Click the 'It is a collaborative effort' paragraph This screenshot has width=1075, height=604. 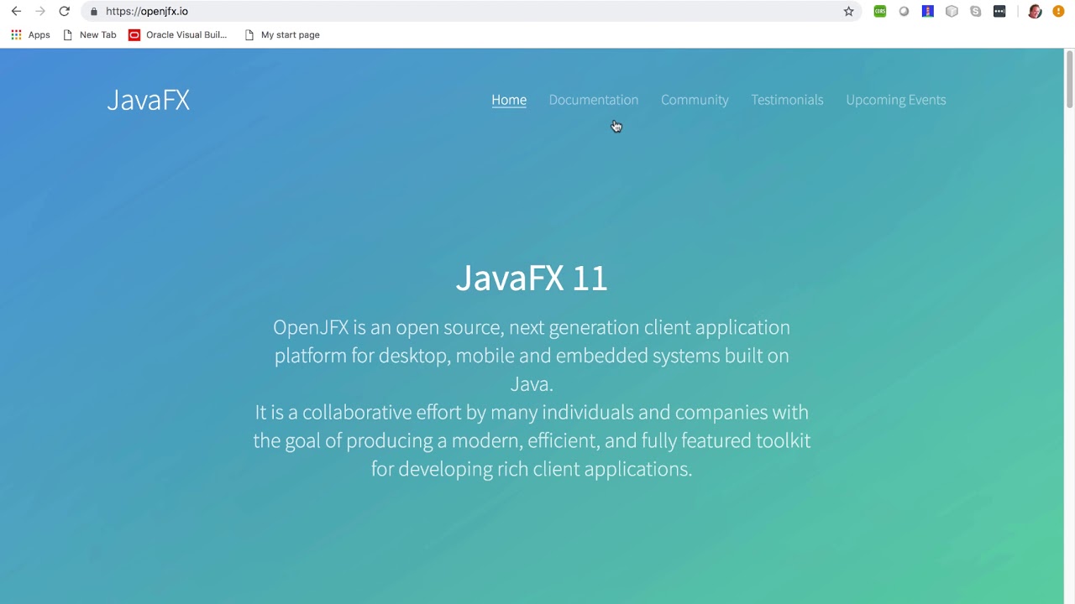tap(532, 440)
